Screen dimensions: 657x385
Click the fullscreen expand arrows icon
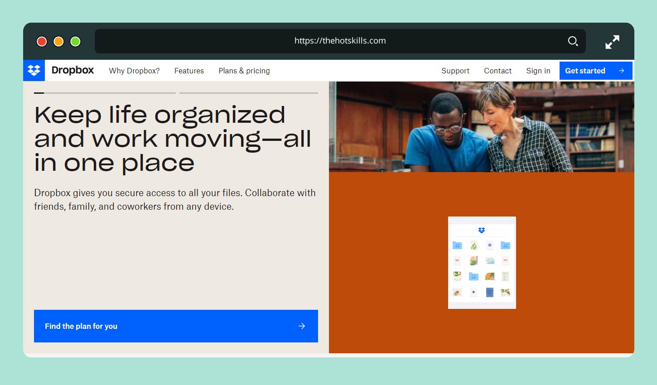point(612,42)
